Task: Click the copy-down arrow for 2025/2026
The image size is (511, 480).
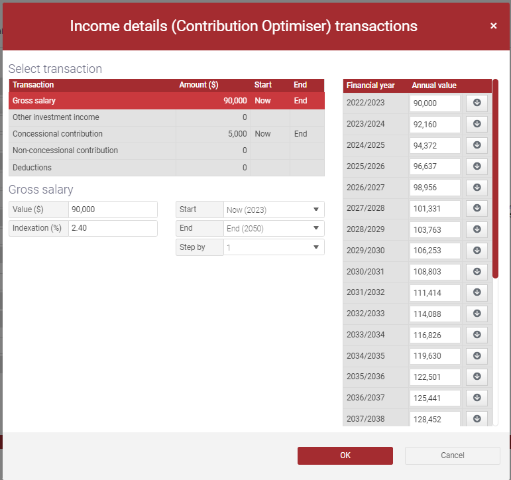Action: pyautogui.click(x=477, y=166)
